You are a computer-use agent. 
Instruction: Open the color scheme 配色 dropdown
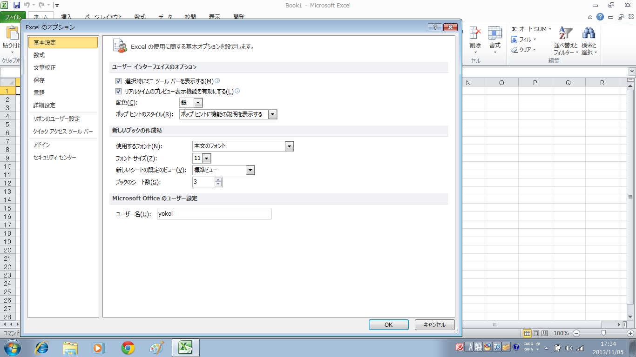[x=198, y=103]
